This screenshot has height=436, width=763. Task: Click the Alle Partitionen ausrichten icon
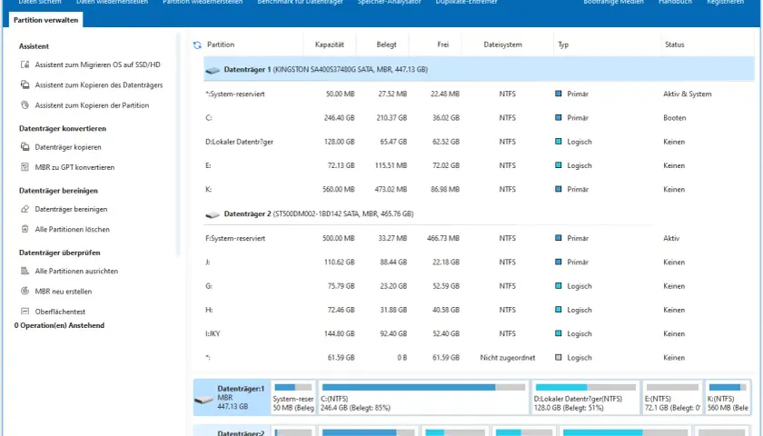[x=25, y=271]
